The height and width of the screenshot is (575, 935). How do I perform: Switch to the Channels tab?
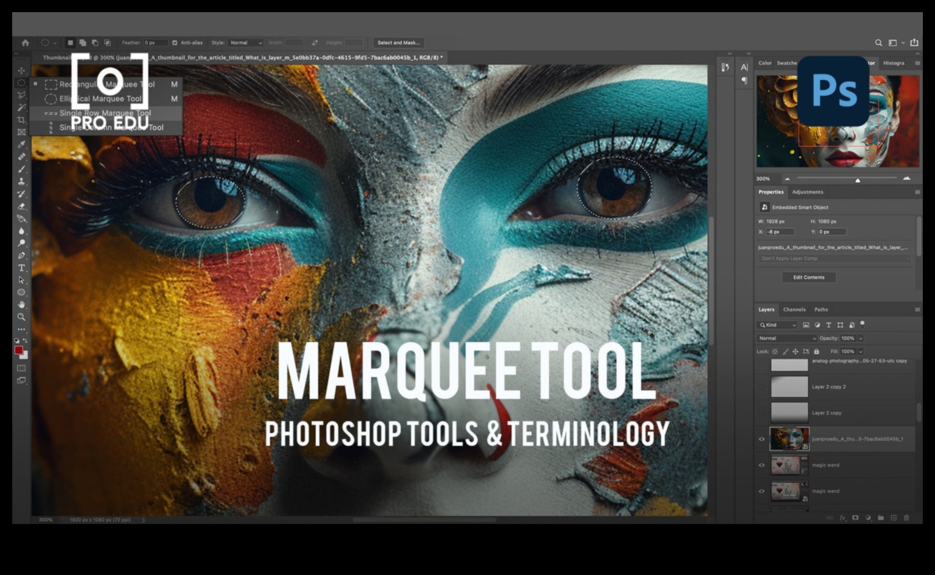point(794,309)
